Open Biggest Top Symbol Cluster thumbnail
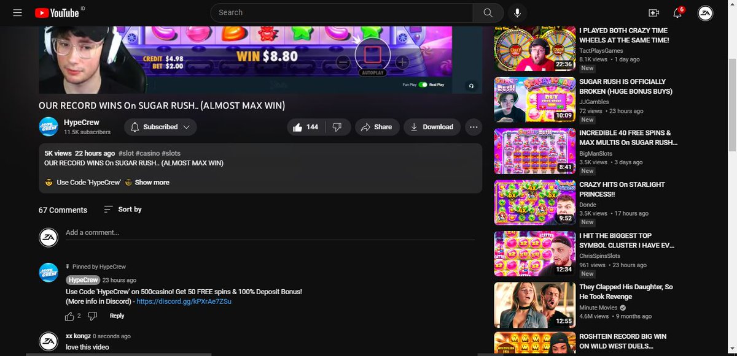 coord(535,254)
